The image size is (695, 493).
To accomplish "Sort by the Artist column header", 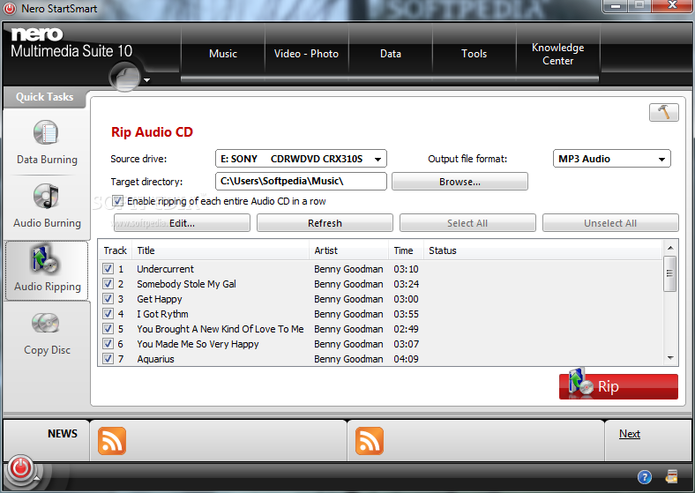I will [x=349, y=250].
